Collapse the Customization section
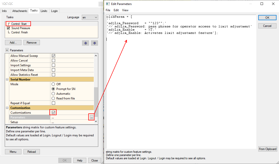The image size is (279, 164). point(7,108)
